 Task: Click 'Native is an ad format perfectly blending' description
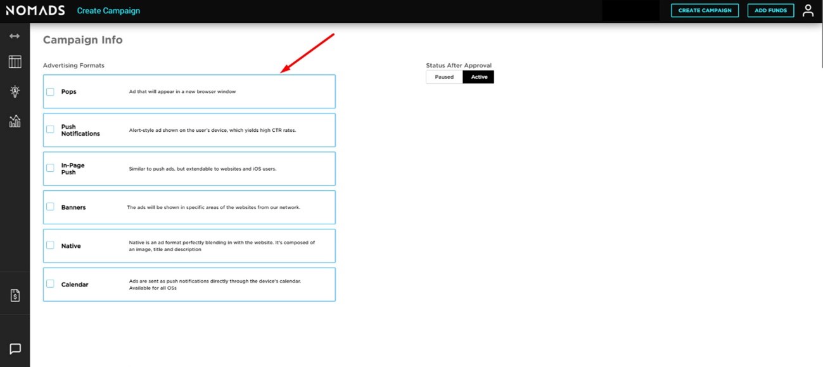click(222, 246)
